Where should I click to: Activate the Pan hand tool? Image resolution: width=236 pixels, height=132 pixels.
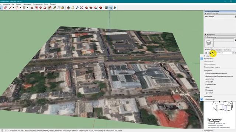(73, 8)
